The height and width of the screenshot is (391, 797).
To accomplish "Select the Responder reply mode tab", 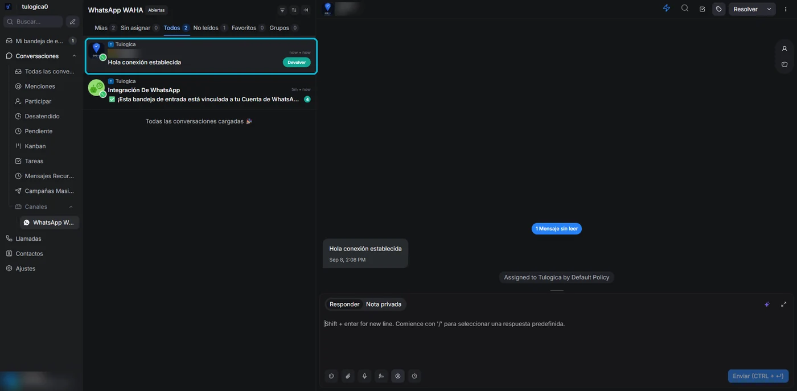I will [344, 304].
